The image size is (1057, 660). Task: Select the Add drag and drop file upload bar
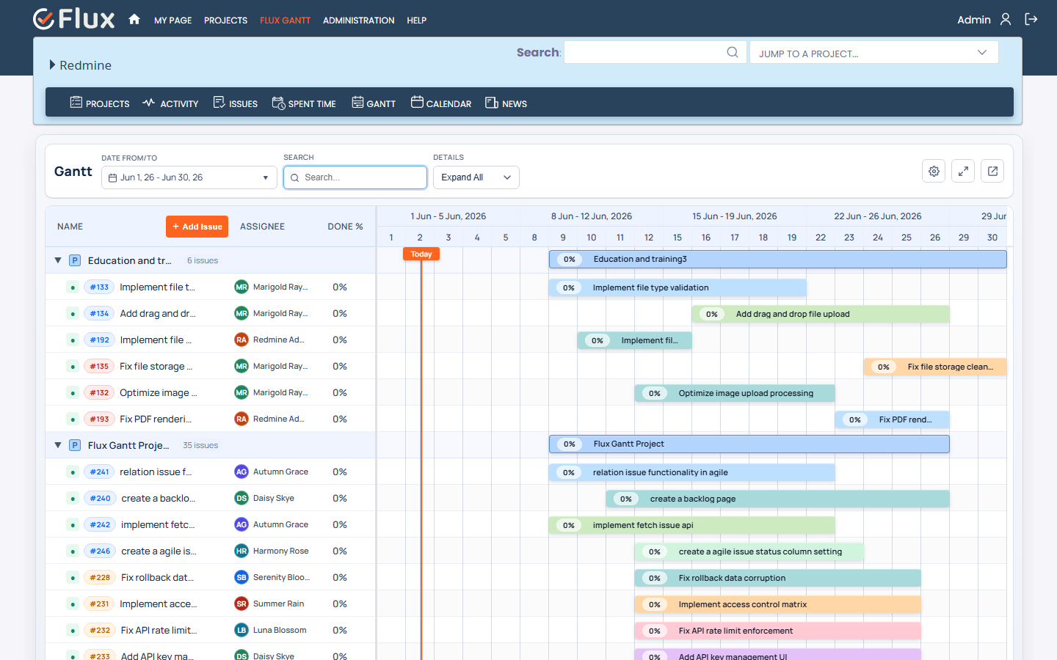[821, 314]
